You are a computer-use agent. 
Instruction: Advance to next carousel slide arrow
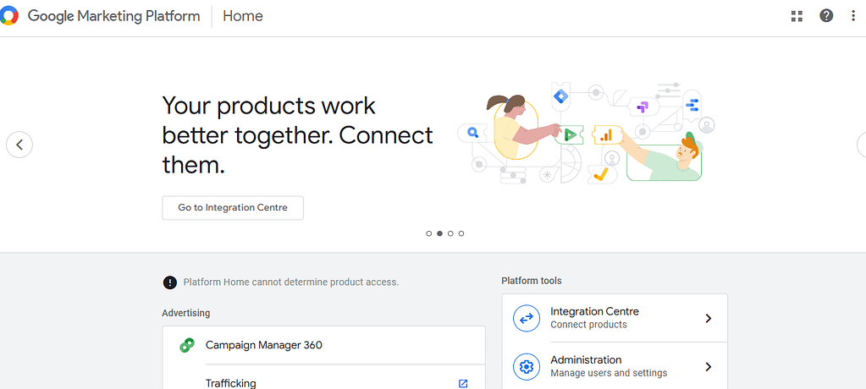(x=862, y=145)
